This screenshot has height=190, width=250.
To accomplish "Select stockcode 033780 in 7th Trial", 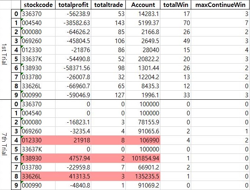I will tap(38, 167).
